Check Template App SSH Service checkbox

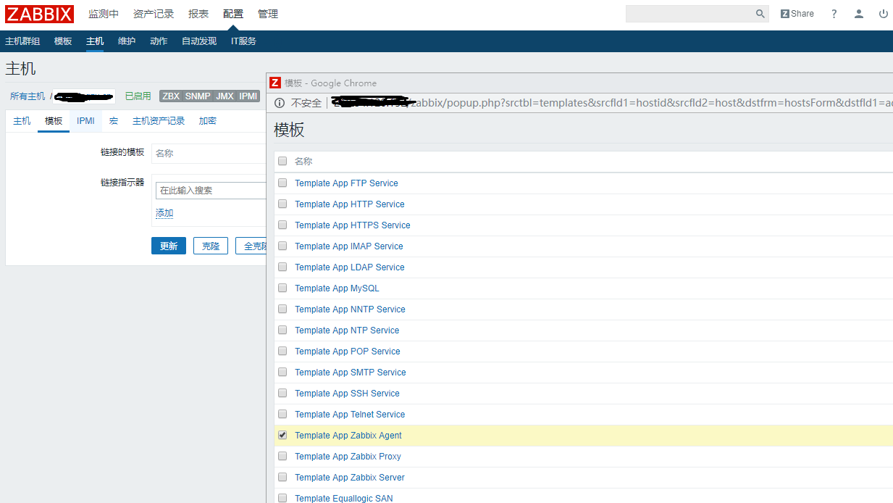(x=282, y=393)
